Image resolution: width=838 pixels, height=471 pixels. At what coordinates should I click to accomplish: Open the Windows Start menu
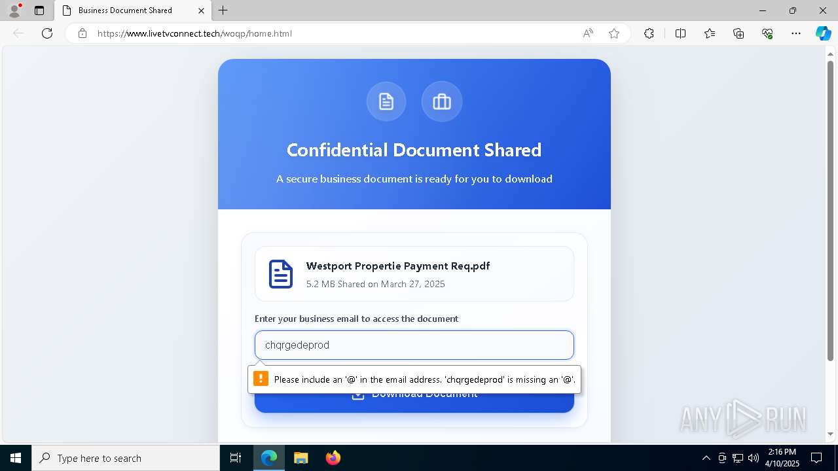(16, 458)
